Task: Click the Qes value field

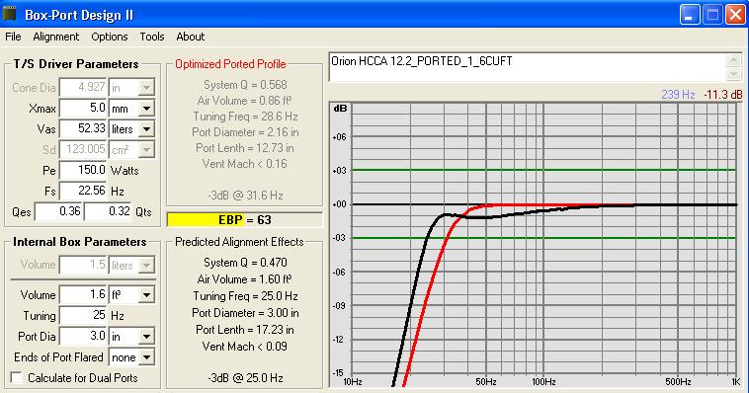Action: tap(58, 211)
